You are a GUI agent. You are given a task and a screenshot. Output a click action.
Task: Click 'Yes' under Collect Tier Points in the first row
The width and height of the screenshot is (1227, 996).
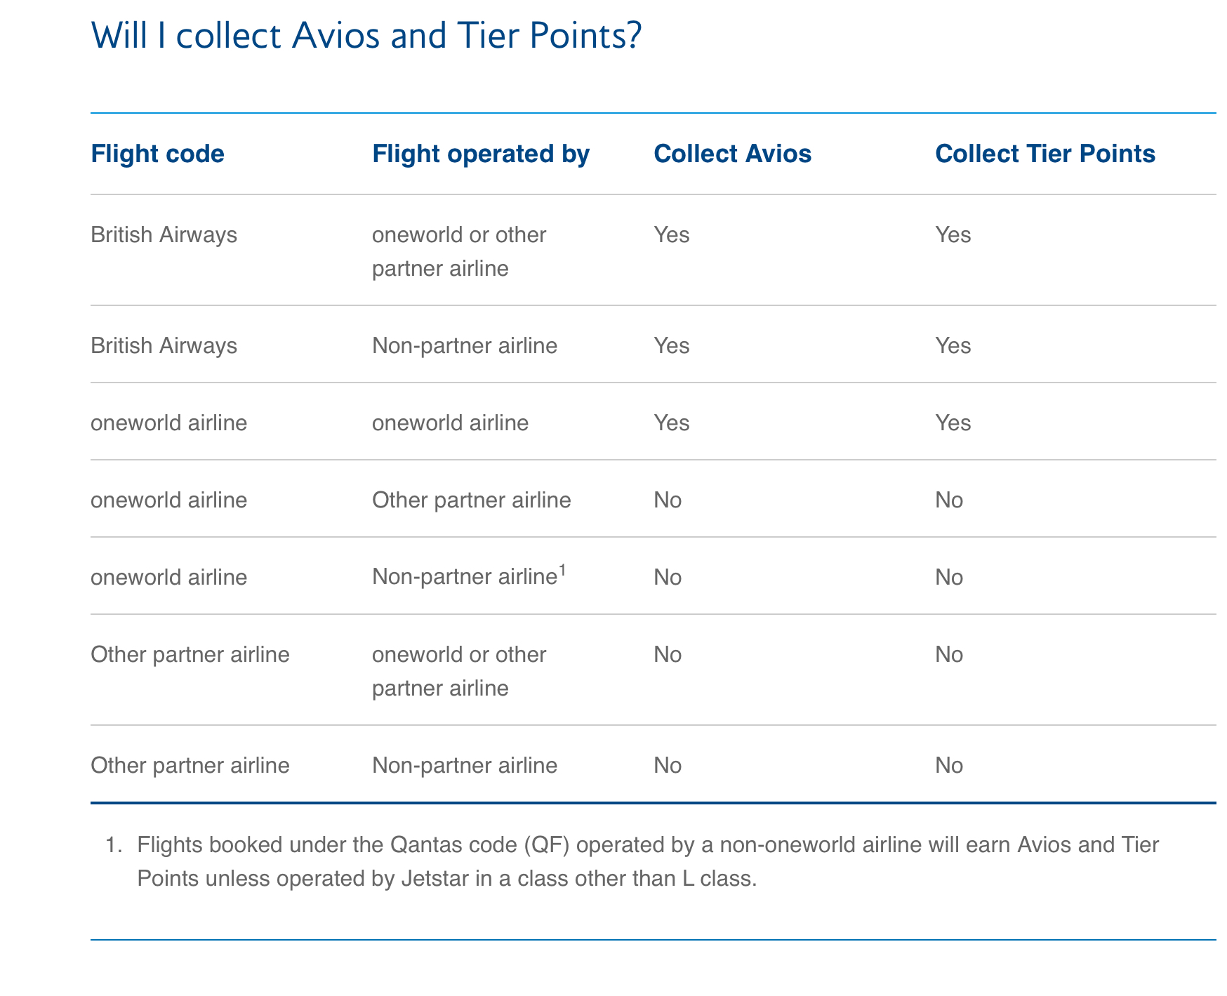953,234
